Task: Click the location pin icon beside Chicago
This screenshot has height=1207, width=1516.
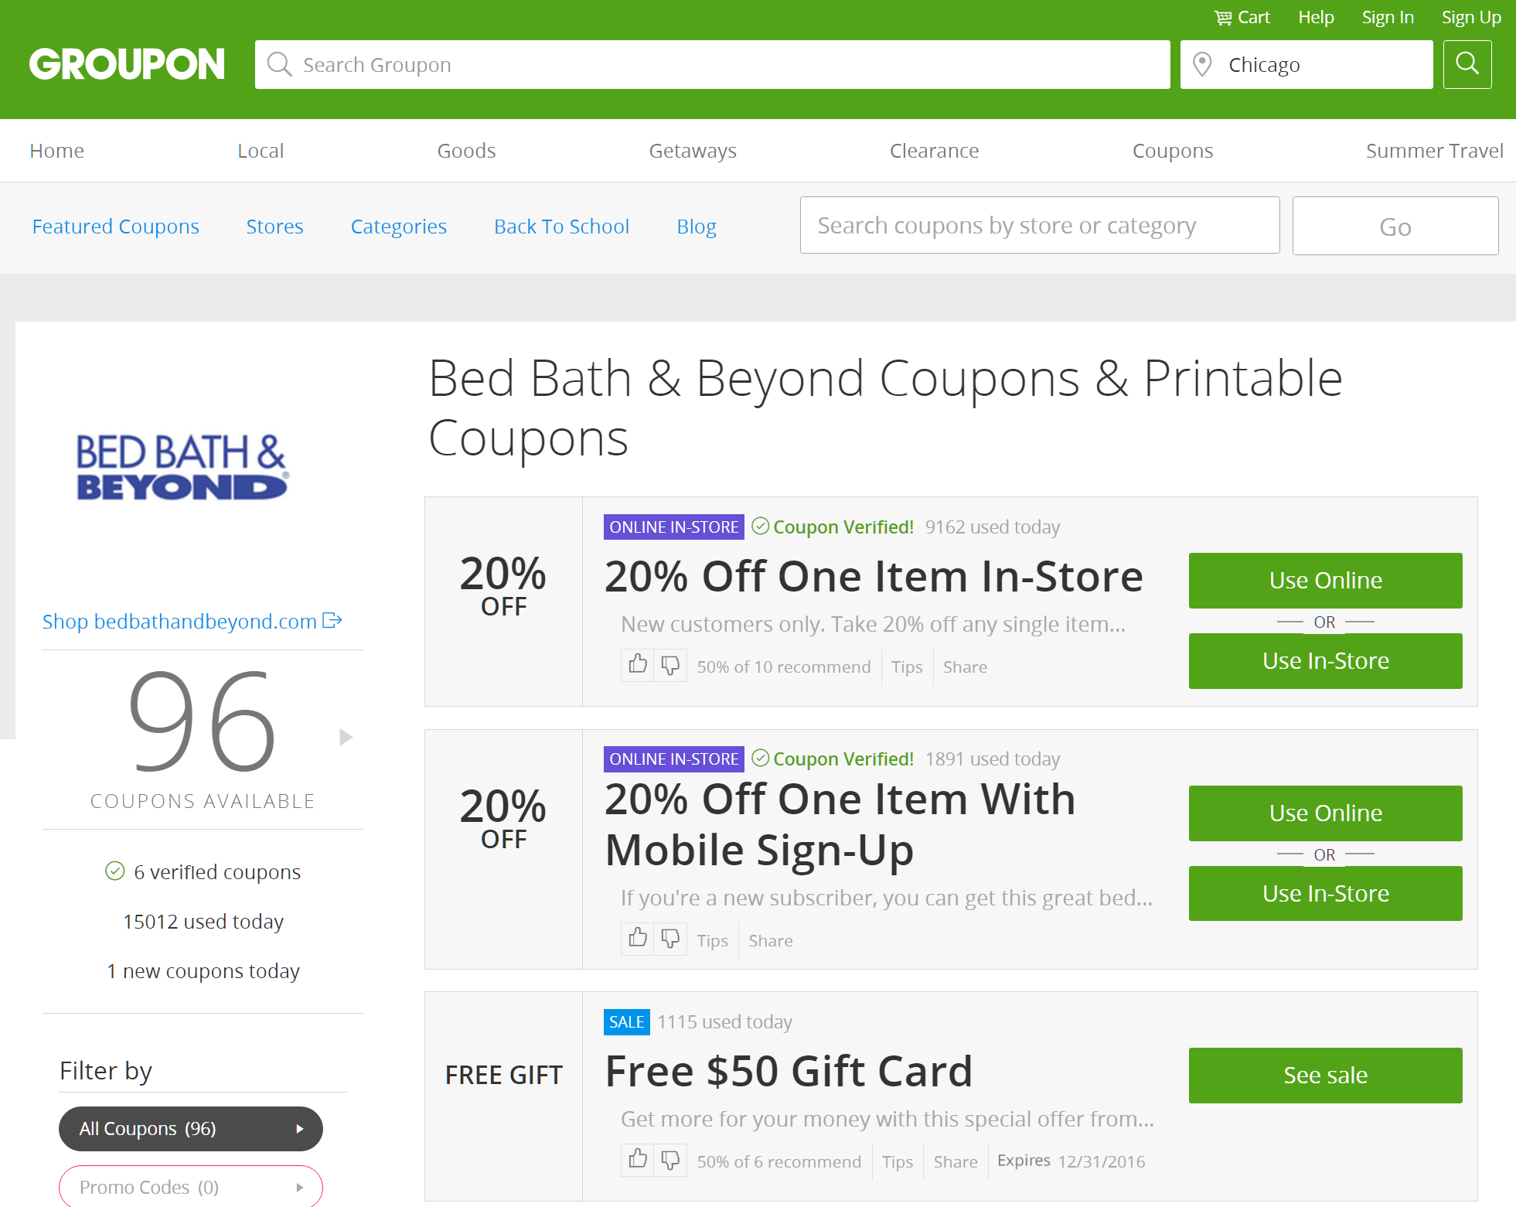Action: click(1202, 64)
